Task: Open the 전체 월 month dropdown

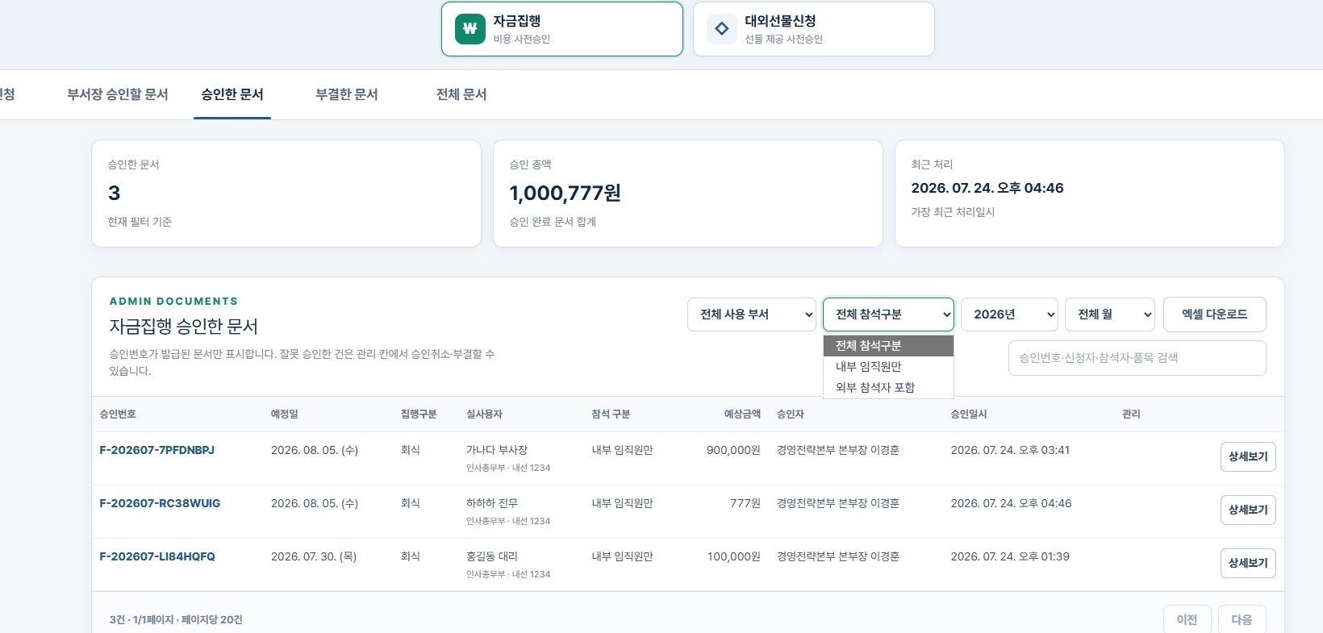Action: (1110, 314)
